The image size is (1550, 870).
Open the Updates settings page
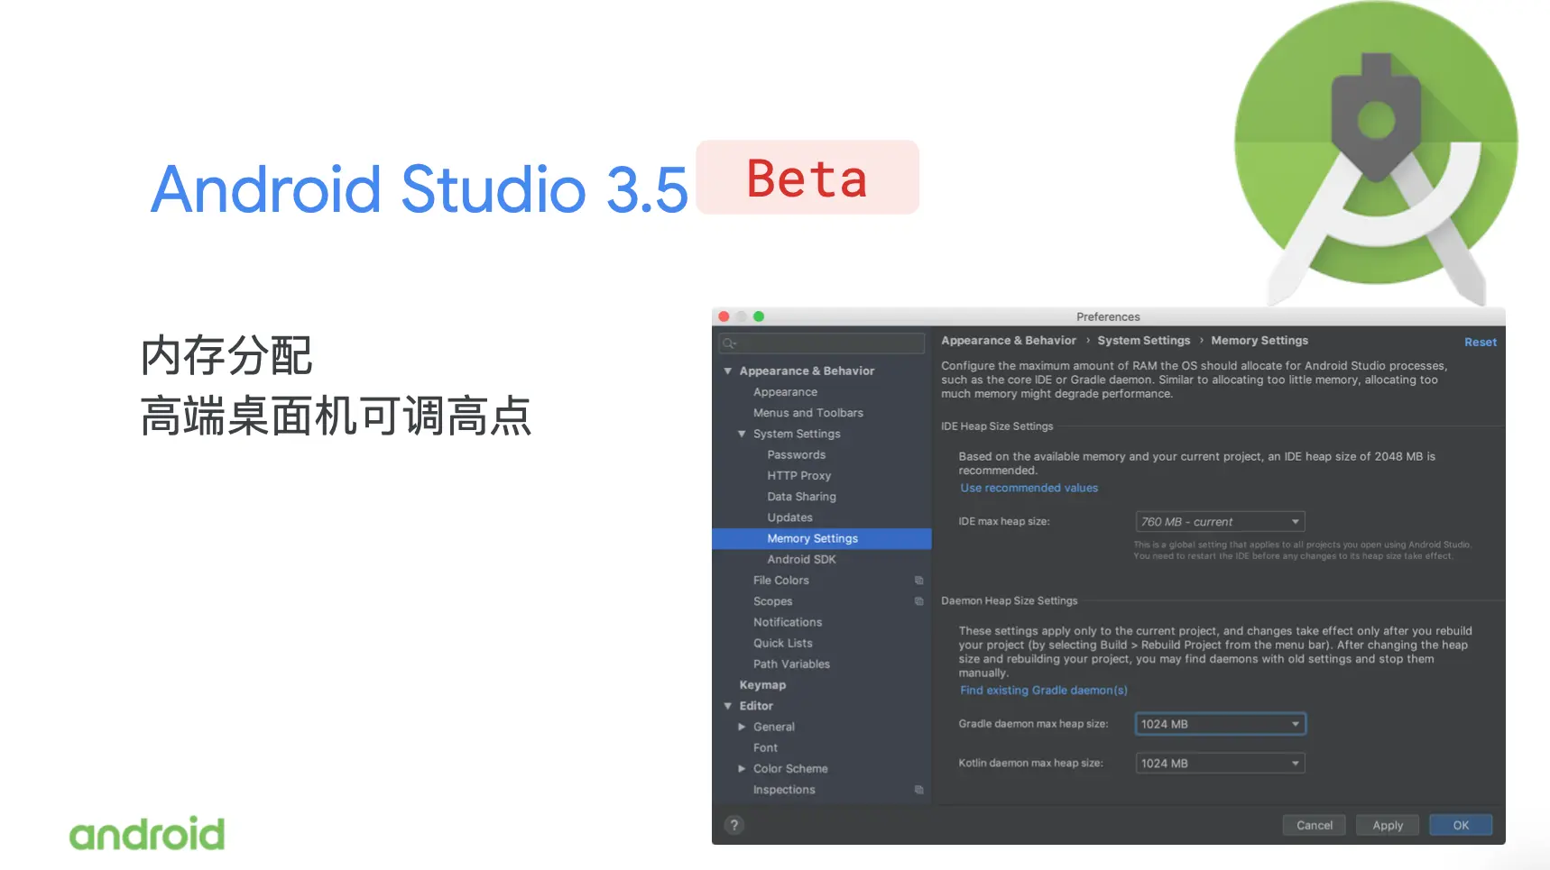pos(789,517)
